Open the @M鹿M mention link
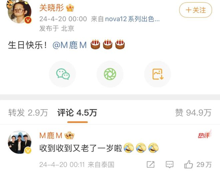Image resolution: width=220 pixels, height=175 pixels. tap(70, 45)
